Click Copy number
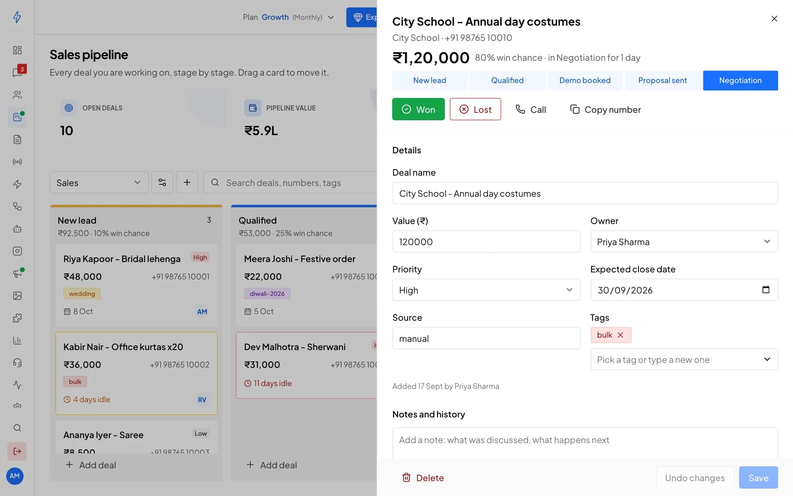The width and height of the screenshot is (793, 496). pyautogui.click(x=605, y=110)
